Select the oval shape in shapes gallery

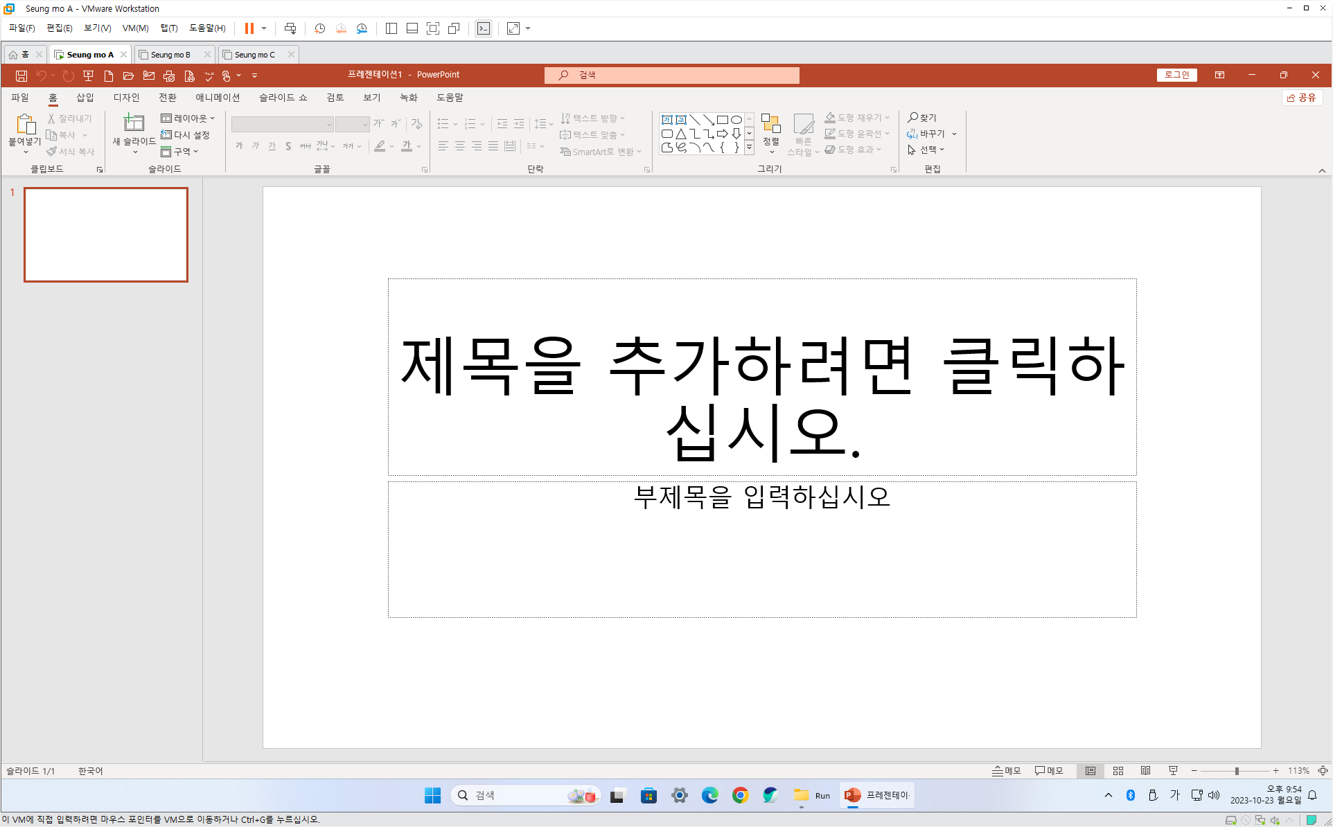(x=736, y=120)
